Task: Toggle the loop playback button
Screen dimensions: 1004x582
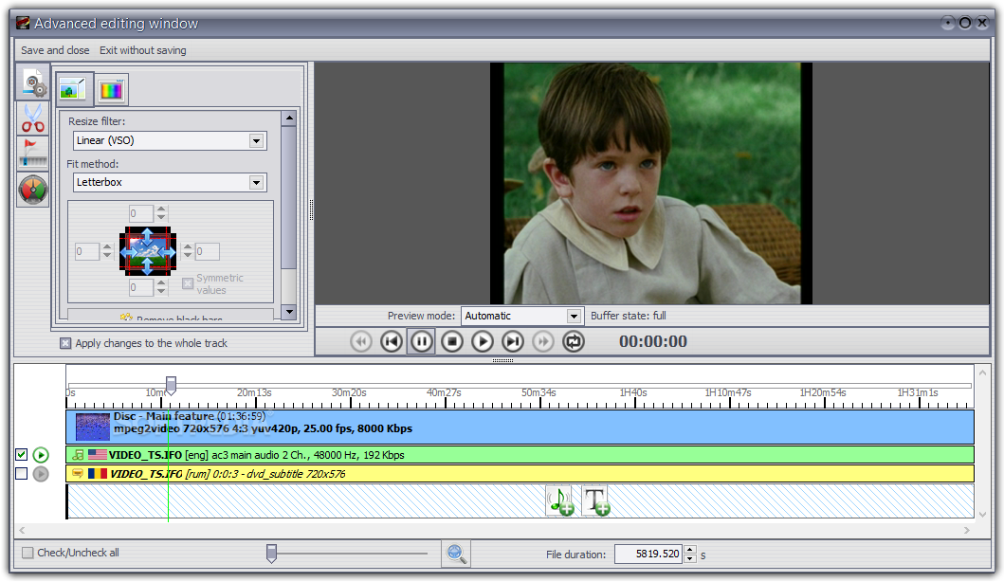Action: [574, 341]
